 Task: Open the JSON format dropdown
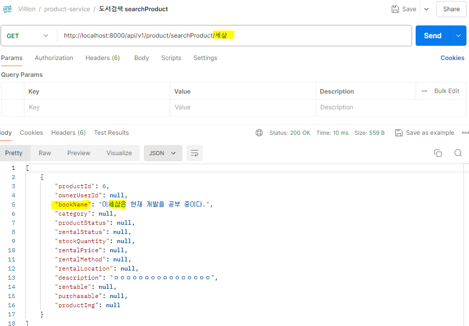click(x=163, y=153)
